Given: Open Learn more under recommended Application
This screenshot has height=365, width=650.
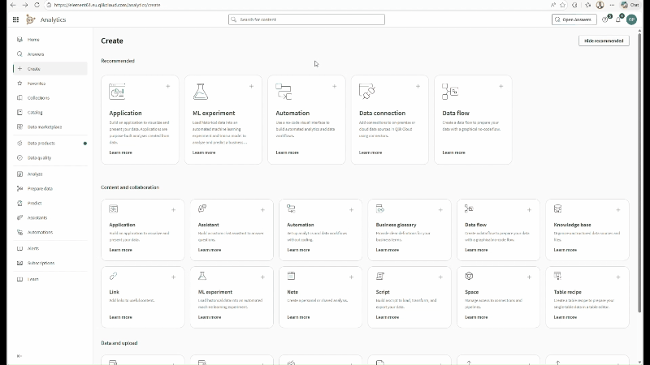Looking at the screenshot, I should 120,152.
